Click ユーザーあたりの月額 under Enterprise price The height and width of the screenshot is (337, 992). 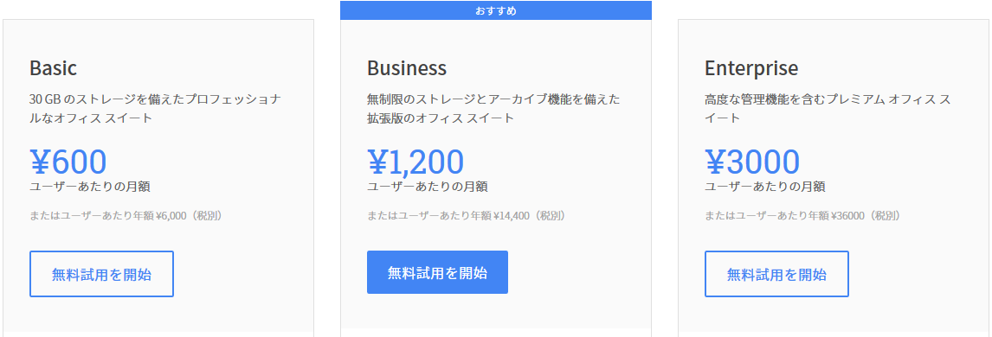click(765, 187)
